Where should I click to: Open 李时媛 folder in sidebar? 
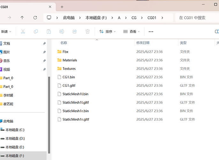(8, 95)
